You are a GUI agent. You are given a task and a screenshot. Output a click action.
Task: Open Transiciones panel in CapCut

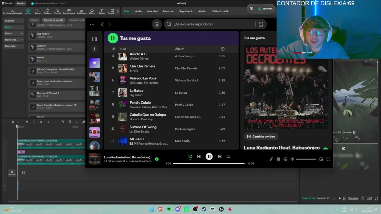click(69, 11)
